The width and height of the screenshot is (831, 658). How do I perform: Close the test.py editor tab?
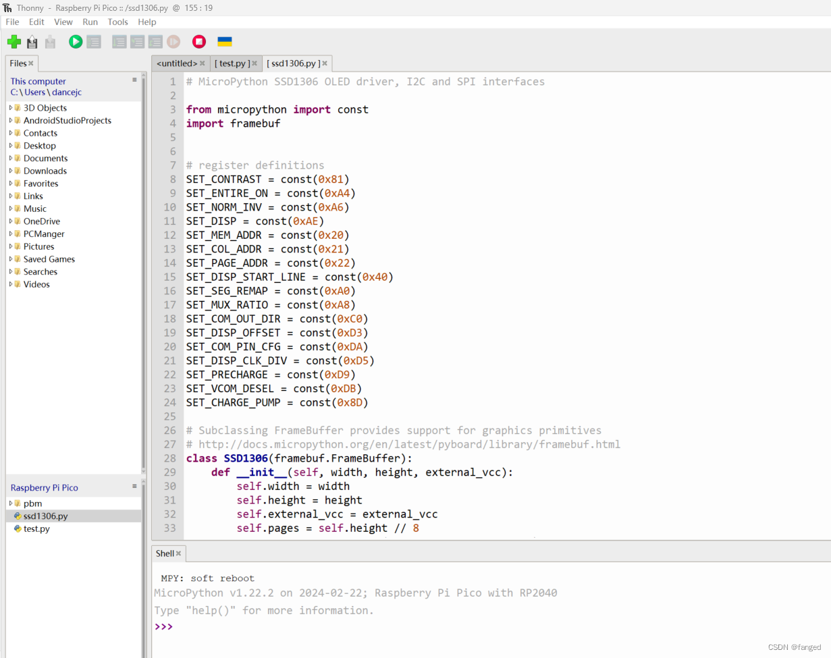(x=254, y=63)
